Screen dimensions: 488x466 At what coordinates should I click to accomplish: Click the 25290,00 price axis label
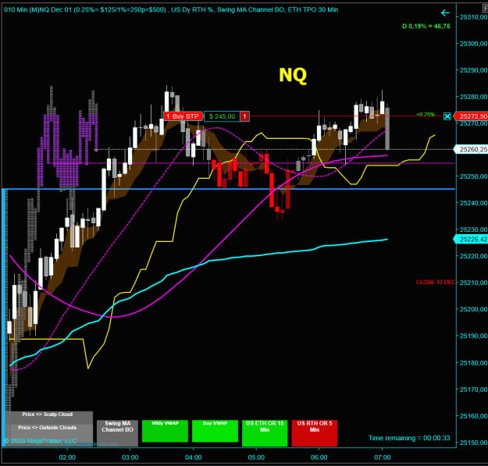474,70
